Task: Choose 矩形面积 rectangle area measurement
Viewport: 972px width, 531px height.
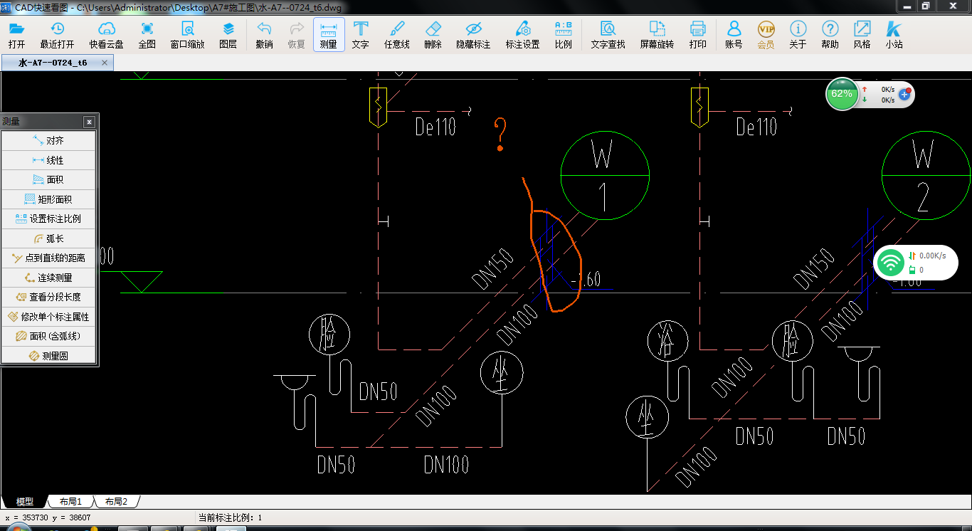Action: click(x=48, y=199)
